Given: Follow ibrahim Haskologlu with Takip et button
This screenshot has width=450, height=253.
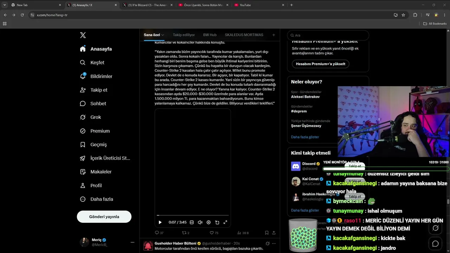Looking at the screenshot, I should click(355, 197).
